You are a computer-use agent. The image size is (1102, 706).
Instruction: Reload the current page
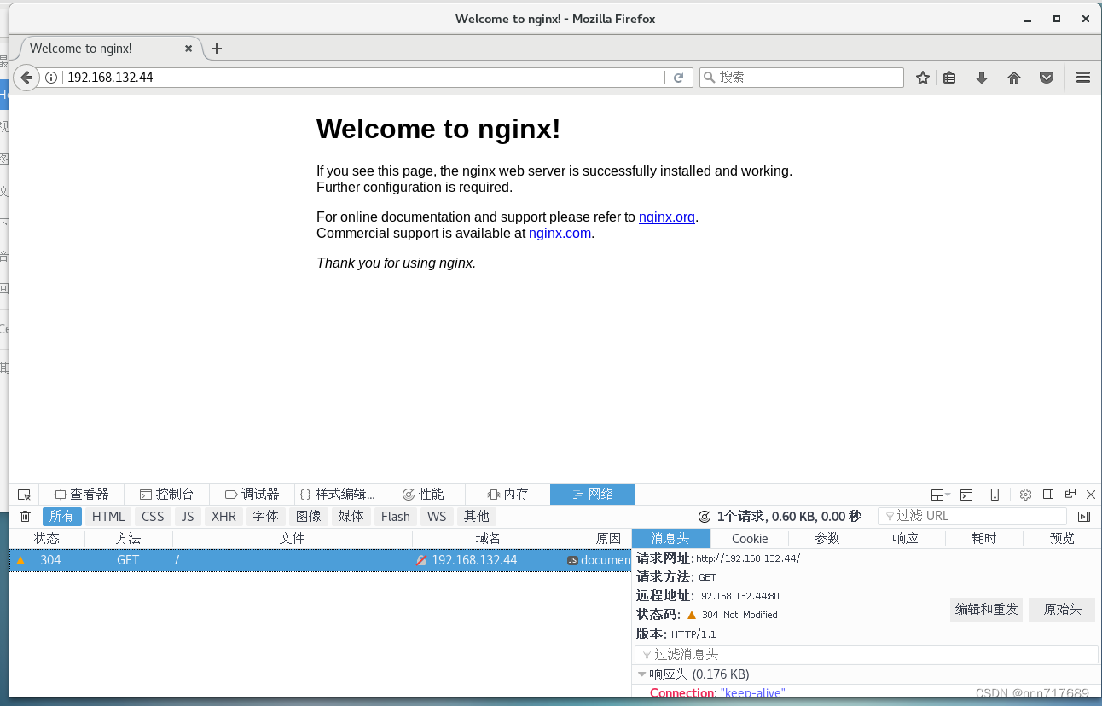(678, 78)
